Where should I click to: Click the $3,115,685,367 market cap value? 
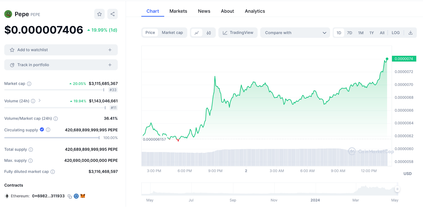point(103,83)
